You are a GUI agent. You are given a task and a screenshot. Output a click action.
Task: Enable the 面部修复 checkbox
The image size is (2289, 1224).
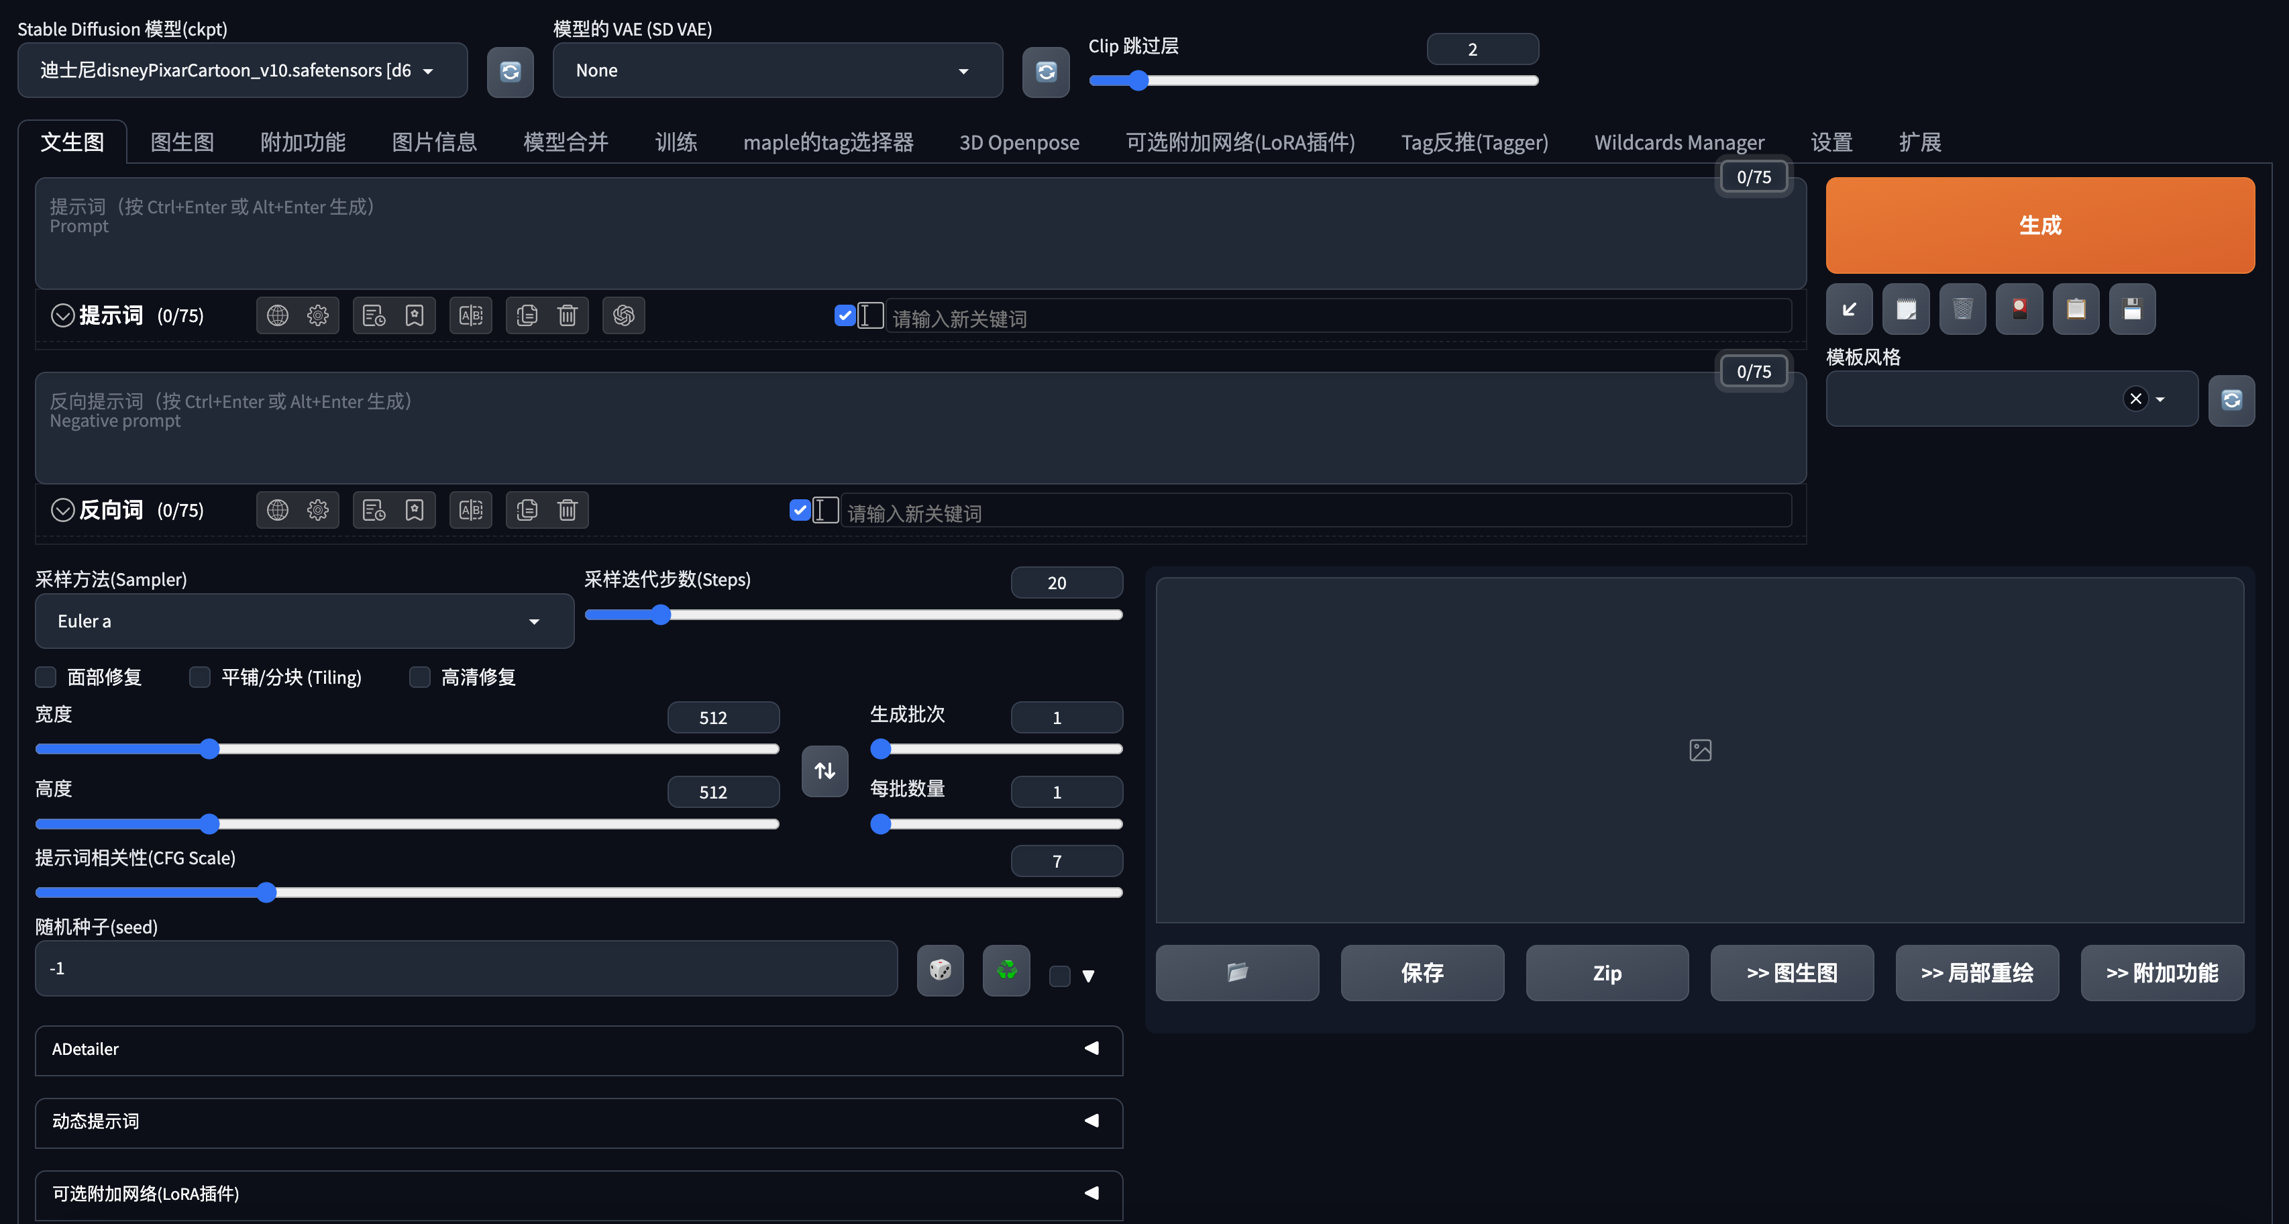[46, 677]
